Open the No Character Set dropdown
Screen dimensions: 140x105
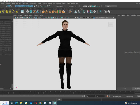click(x=118, y=96)
